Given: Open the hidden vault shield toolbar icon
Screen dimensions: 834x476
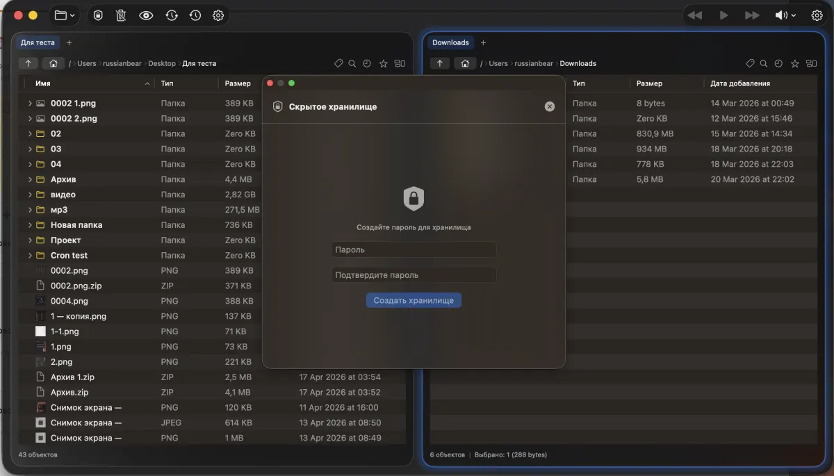Looking at the screenshot, I should tap(98, 15).
